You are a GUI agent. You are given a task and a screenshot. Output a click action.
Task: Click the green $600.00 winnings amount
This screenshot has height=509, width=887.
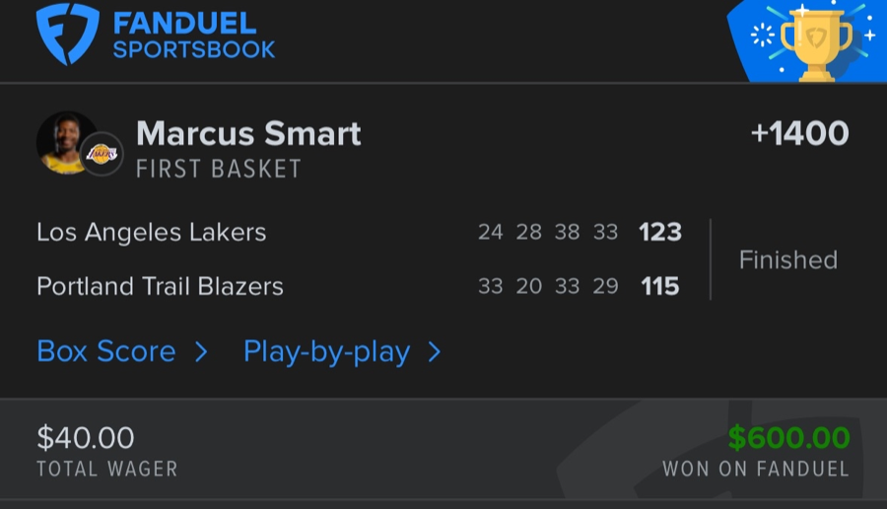pos(788,438)
